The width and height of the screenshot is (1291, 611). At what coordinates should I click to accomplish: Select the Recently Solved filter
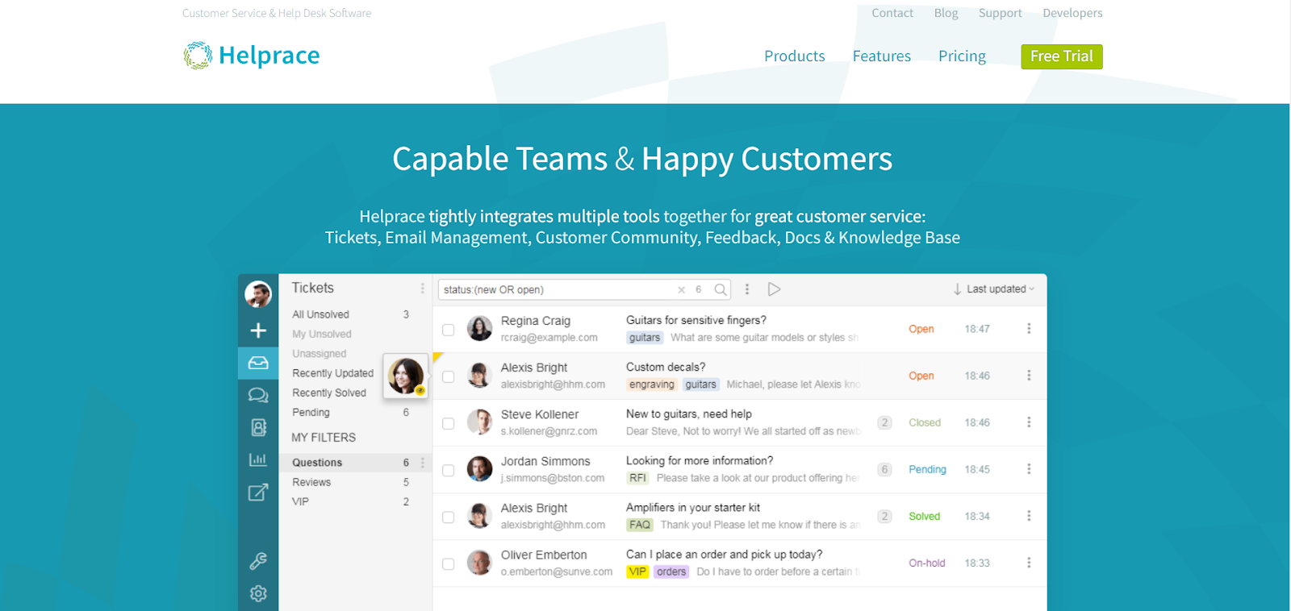[x=331, y=393]
